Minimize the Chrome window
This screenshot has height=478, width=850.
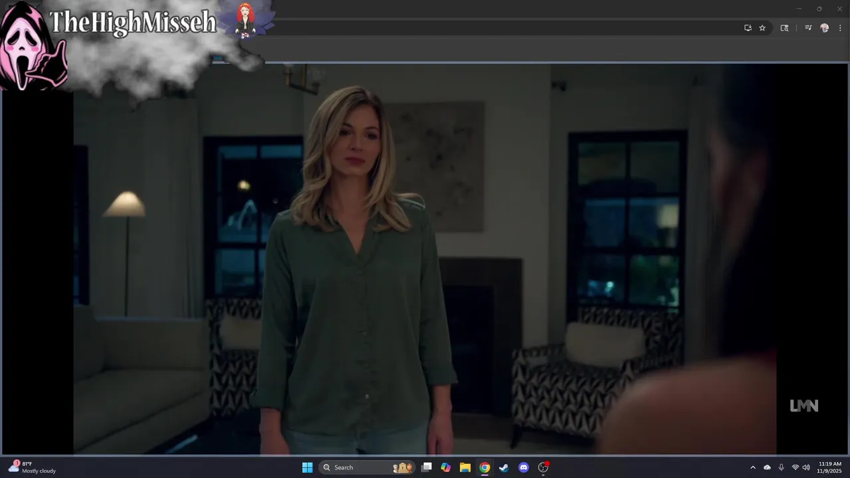(x=799, y=9)
